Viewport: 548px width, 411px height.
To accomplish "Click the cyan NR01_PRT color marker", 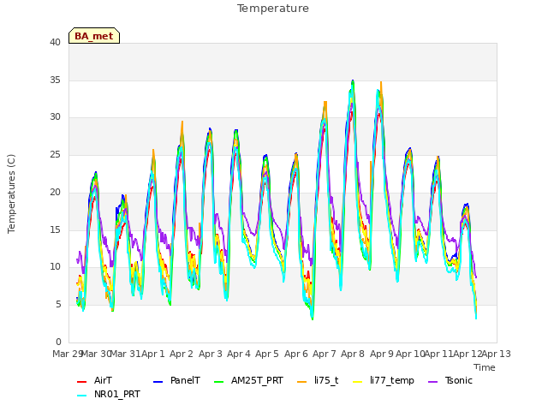I will click(x=81, y=396).
